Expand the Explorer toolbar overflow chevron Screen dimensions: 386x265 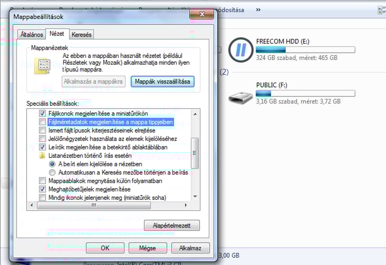pos(258,10)
